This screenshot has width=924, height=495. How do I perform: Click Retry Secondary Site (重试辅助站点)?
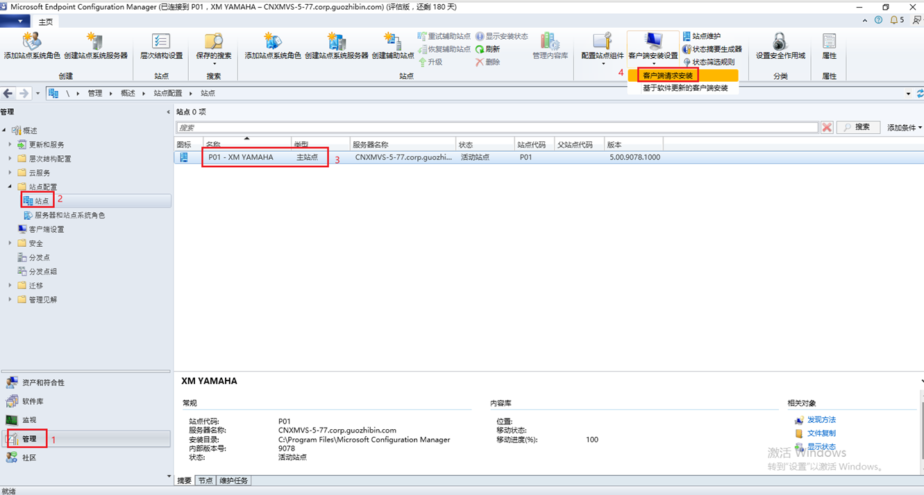tap(444, 36)
